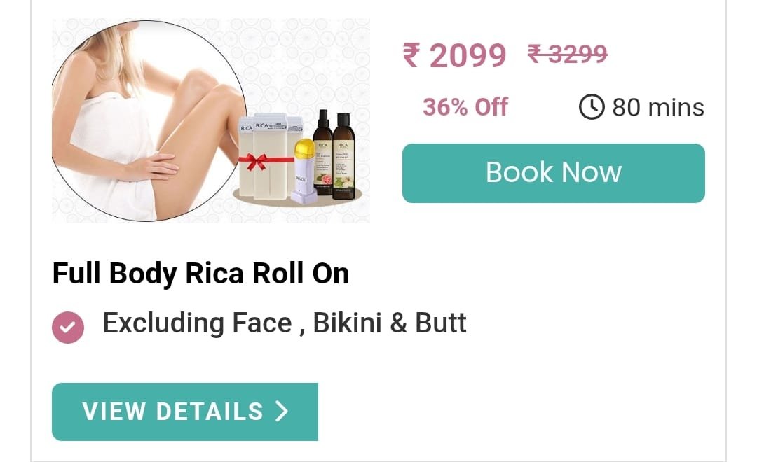757x462 pixels.
Task: Click the discounted price ₹ 2099
Action: [x=454, y=55]
